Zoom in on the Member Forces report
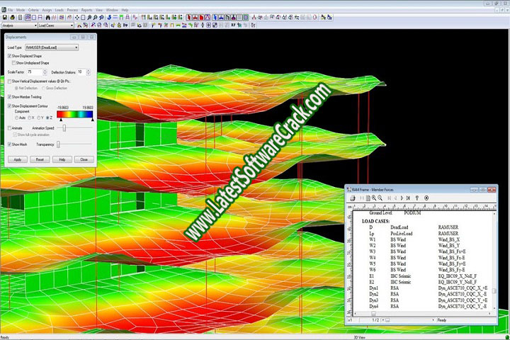Viewport: 510px width, 340px height. click(x=374, y=198)
